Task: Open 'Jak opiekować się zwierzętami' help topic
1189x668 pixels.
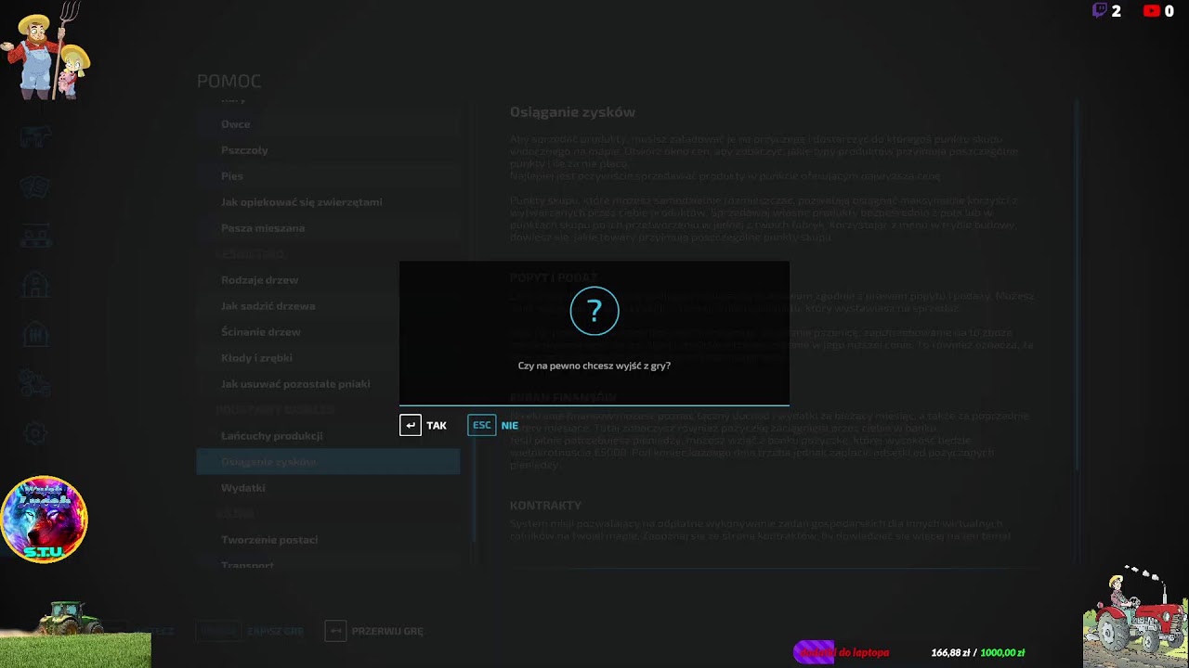Action: click(328, 201)
